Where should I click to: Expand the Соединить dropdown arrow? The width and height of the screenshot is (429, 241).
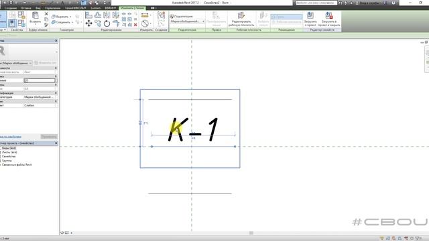click(x=72, y=22)
